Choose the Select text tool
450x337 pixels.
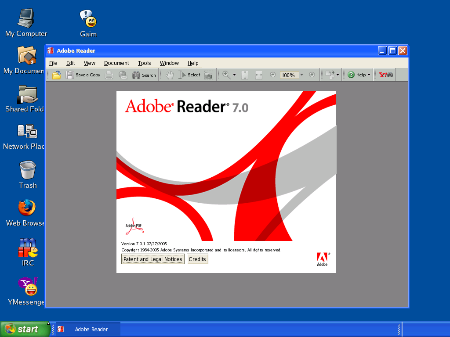coord(189,75)
